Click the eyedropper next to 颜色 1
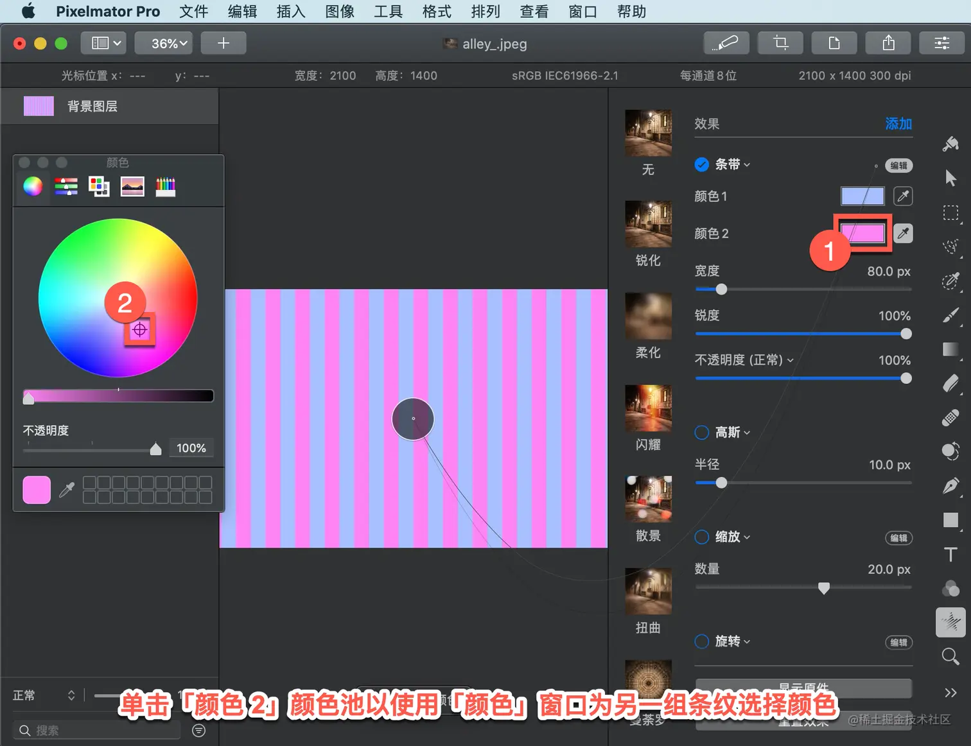Viewport: 971px width, 746px height. [x=903, y=196]
